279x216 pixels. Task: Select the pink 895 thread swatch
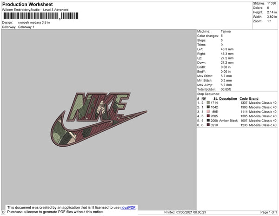pos(208,111)
